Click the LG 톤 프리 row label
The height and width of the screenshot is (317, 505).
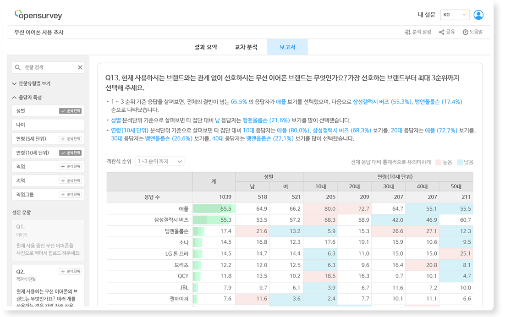point(177,254)
